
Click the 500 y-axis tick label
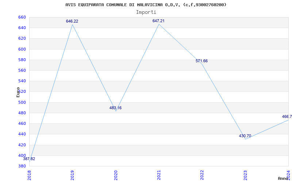tap(22, 102)
